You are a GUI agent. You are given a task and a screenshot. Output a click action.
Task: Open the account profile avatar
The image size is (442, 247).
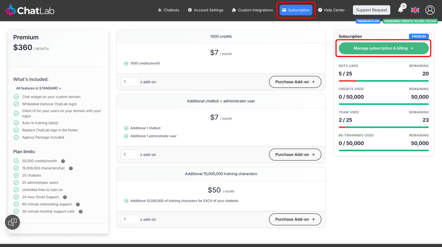430,10
